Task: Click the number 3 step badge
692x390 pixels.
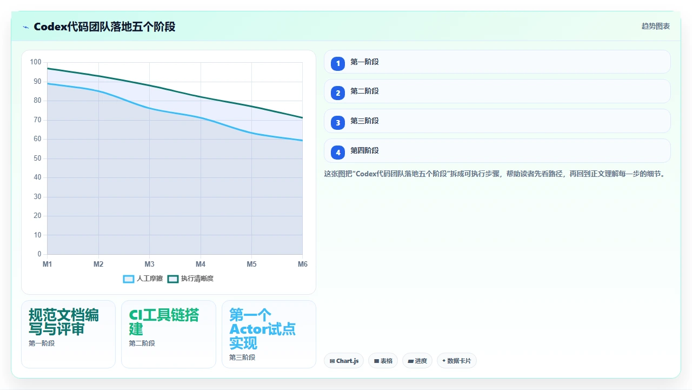Action: pyautogui.click(x=338, y=123)
